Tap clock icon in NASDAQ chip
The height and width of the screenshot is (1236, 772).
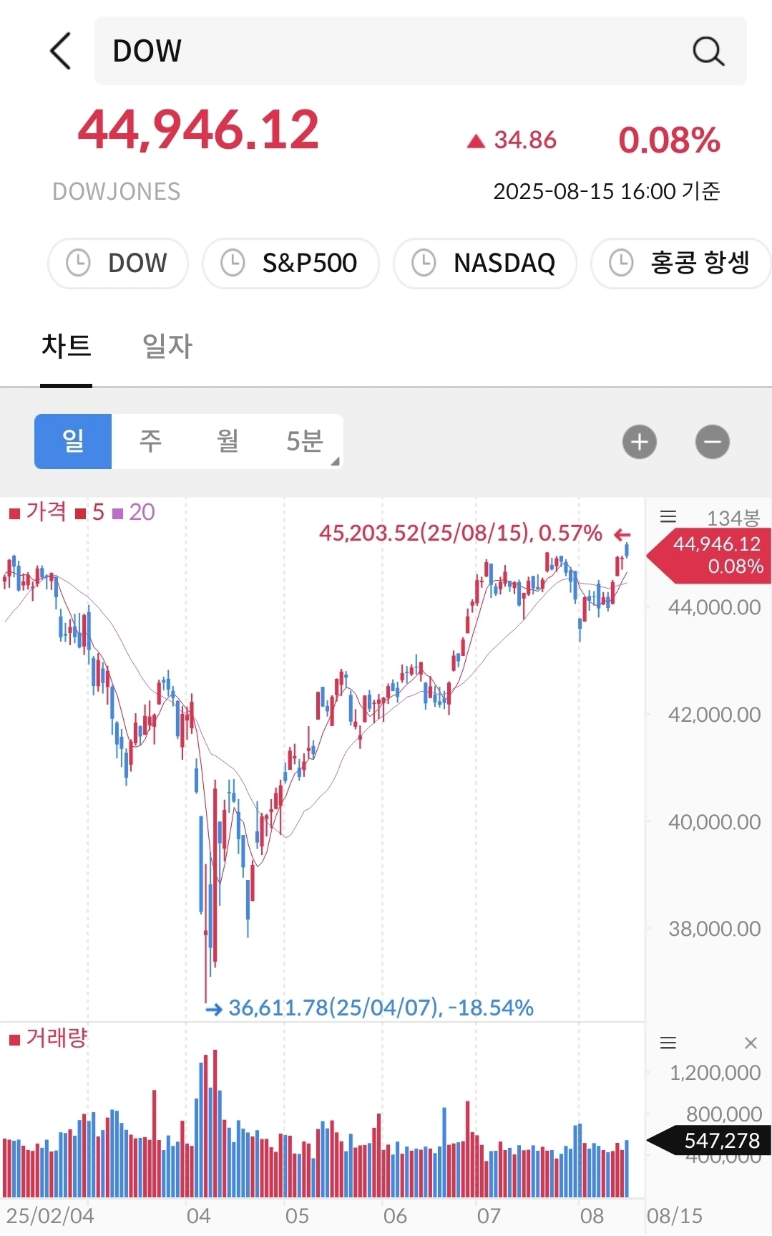click(x=424, y=263)
